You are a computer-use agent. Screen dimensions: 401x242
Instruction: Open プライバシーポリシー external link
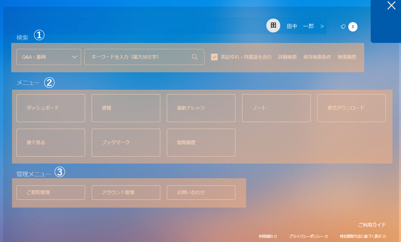click(308, 236)
